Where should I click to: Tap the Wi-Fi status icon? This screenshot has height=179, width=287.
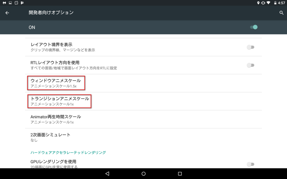268,3
